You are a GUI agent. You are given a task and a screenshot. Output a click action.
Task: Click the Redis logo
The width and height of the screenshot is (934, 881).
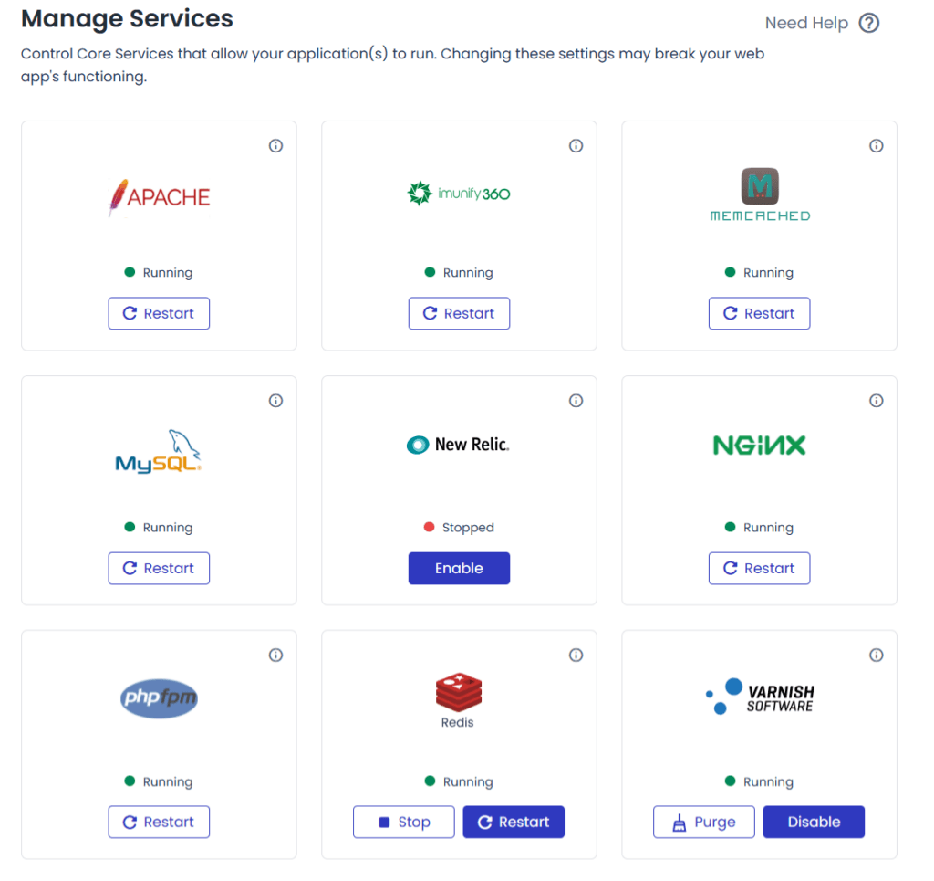coord(458,701)
